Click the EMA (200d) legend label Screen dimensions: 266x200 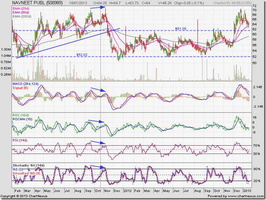(22, 16)
